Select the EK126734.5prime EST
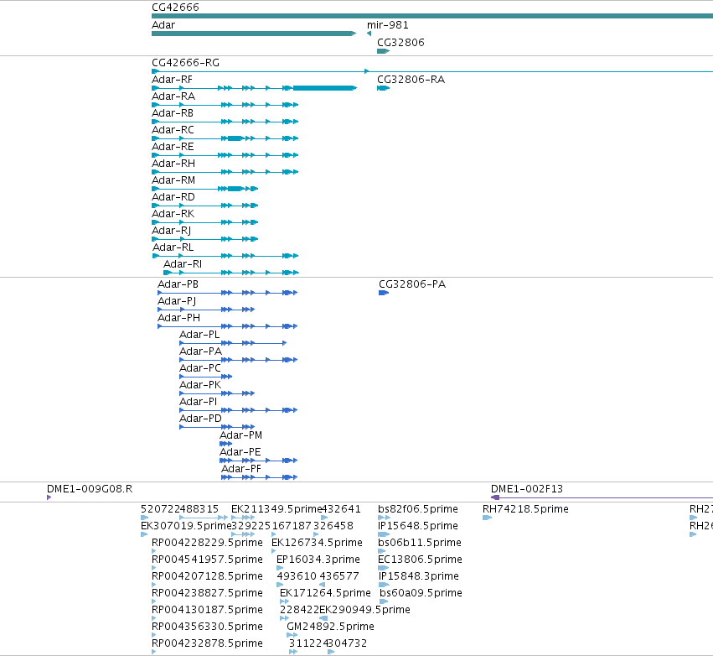 click(317, 543)
